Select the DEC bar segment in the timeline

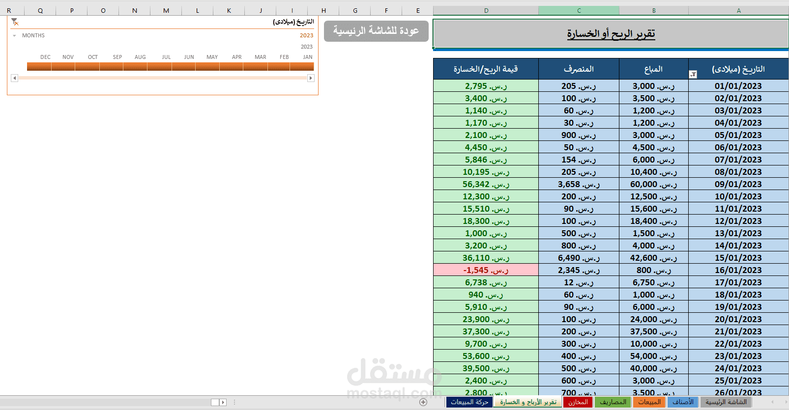pyautogui.click(x=39, y=67)
